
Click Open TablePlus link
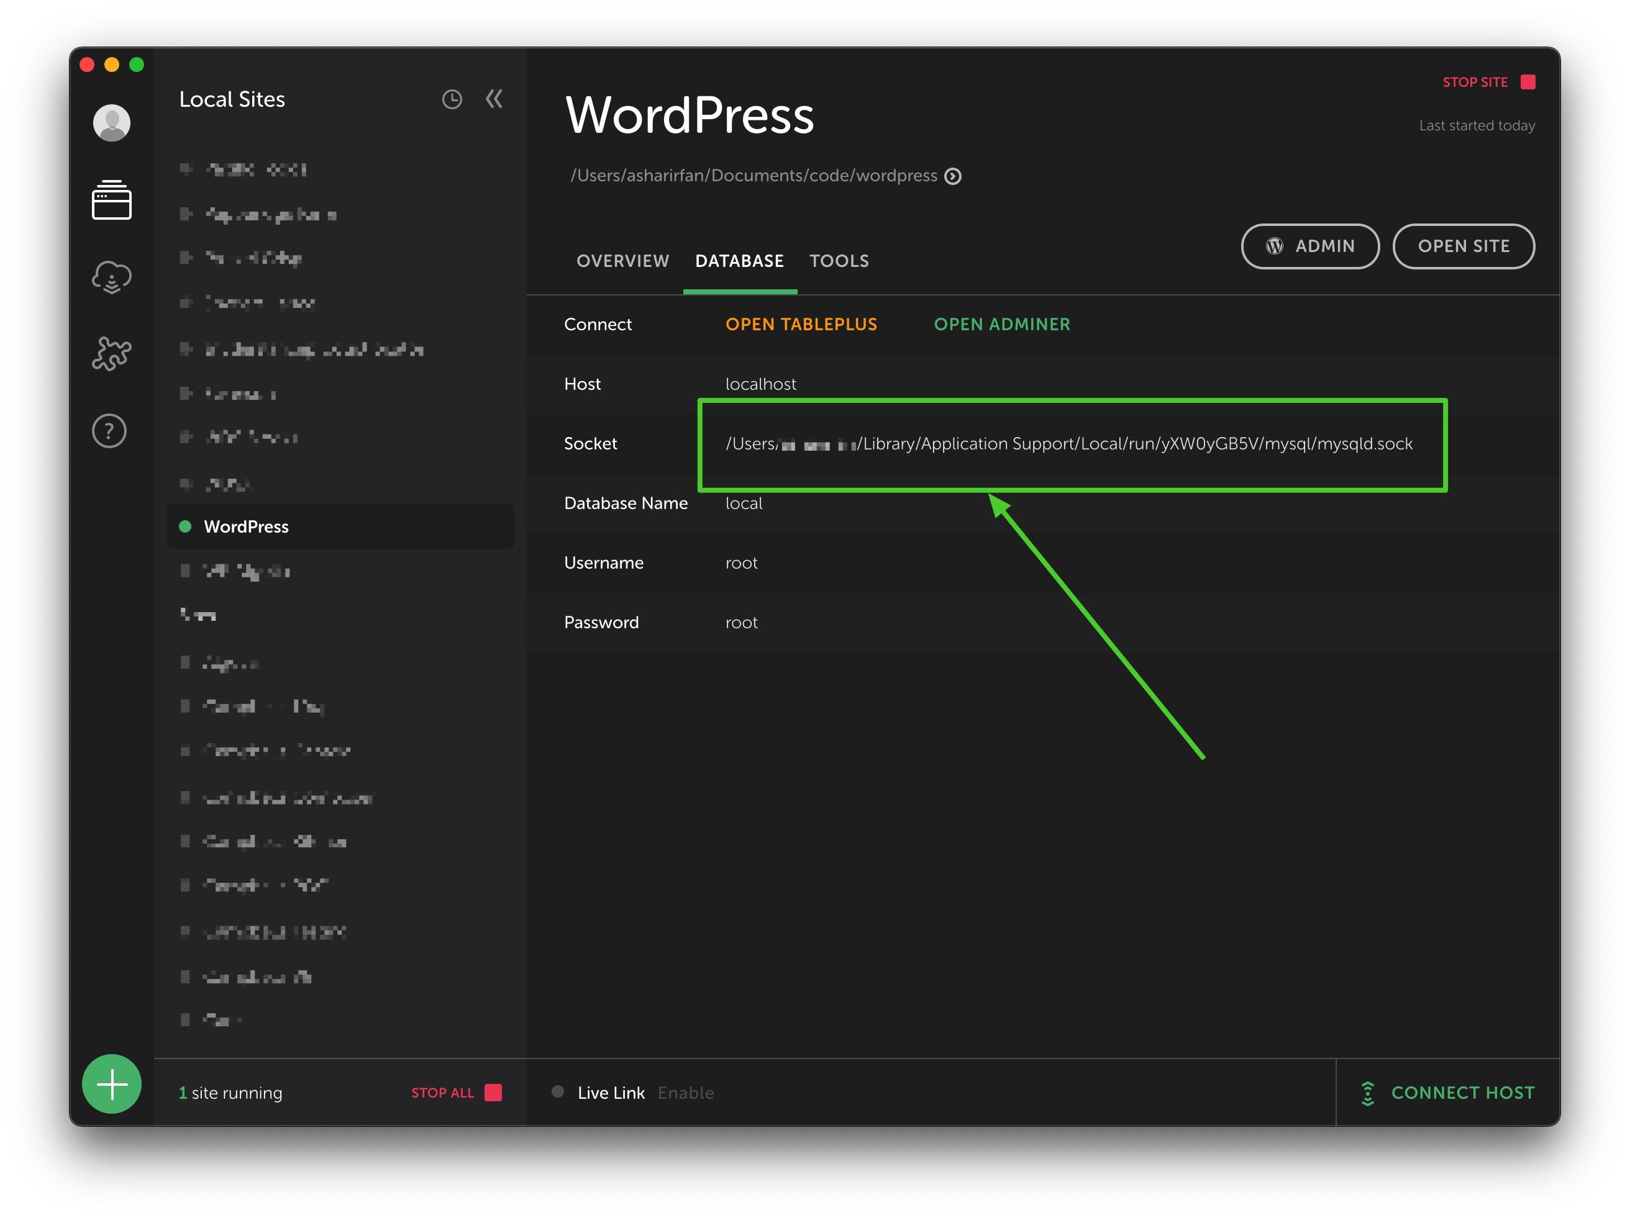801,324
